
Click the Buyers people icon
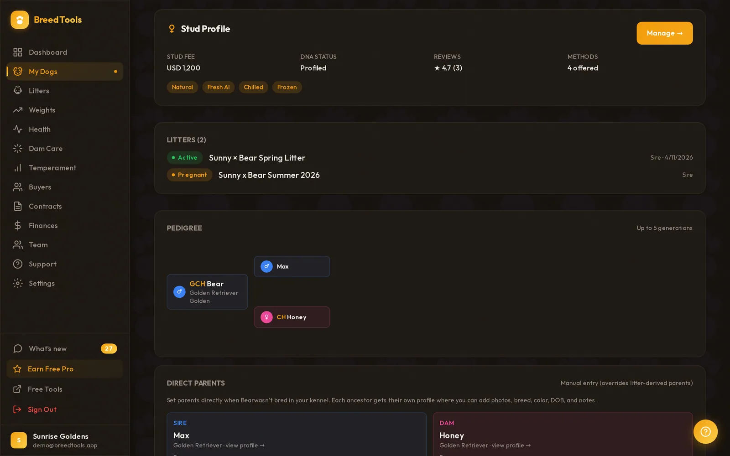click(18, 187)
